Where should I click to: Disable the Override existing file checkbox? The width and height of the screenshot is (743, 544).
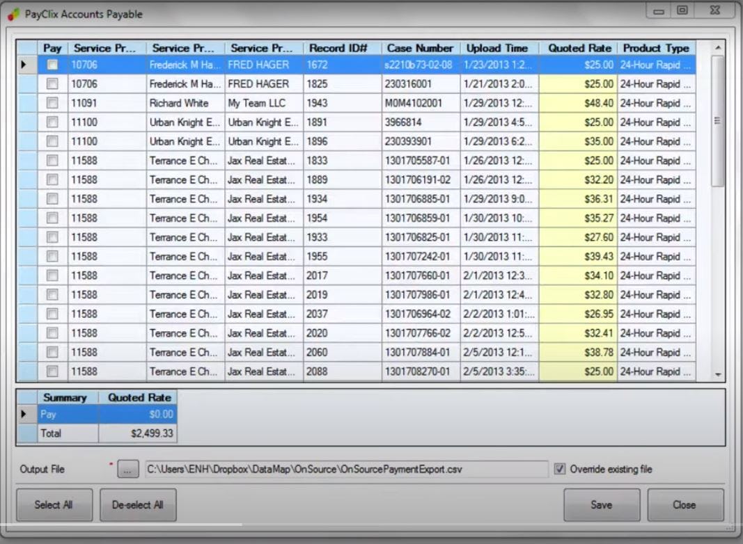coord(561,469)
